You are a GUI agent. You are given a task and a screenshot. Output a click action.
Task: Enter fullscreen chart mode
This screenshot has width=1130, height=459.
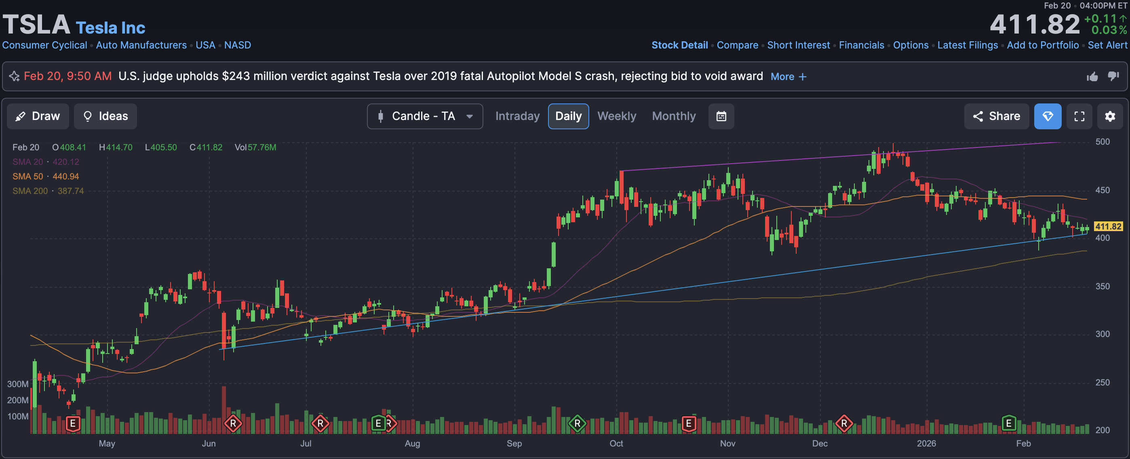(1079, 116)
